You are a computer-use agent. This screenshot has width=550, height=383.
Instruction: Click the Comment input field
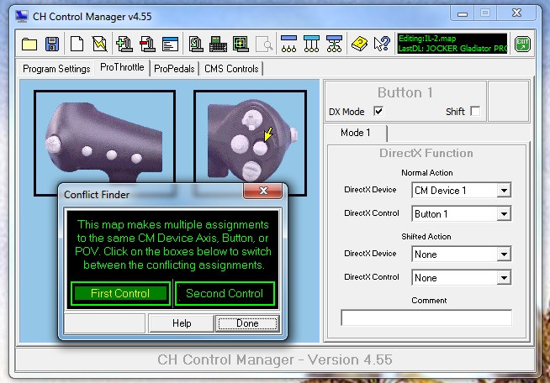(x=426, y=317)
